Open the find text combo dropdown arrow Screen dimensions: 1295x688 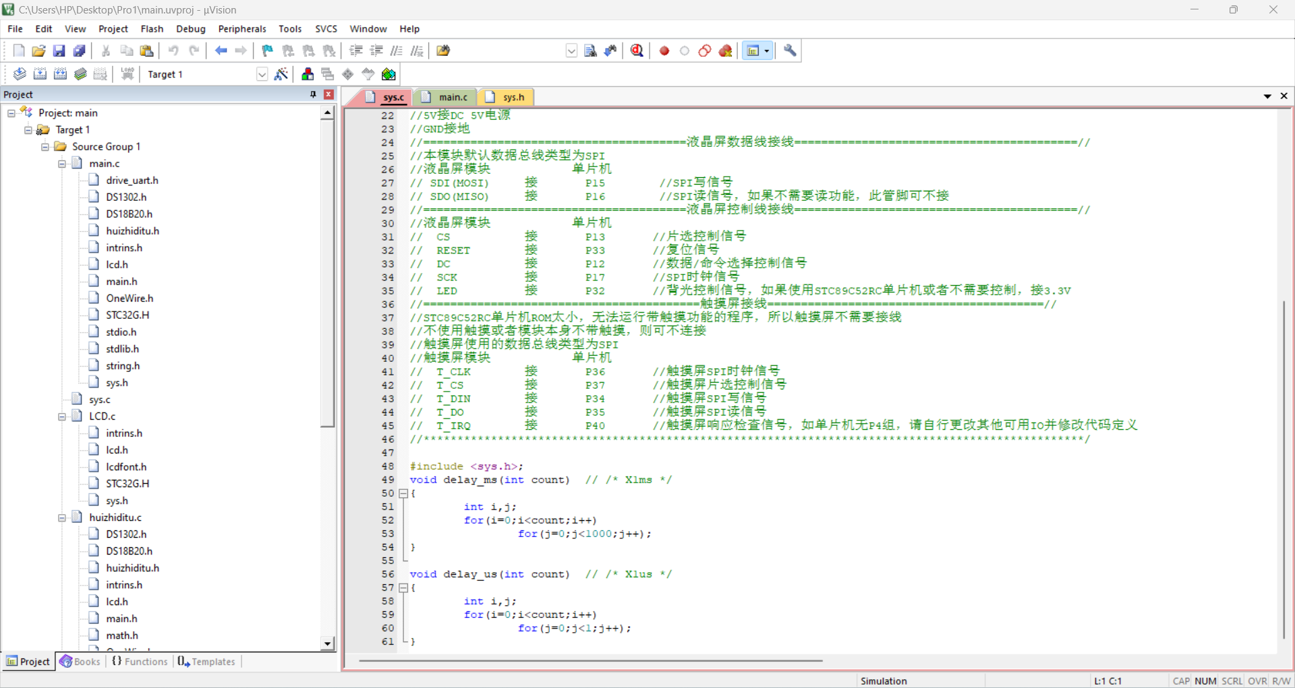[571, 51]
